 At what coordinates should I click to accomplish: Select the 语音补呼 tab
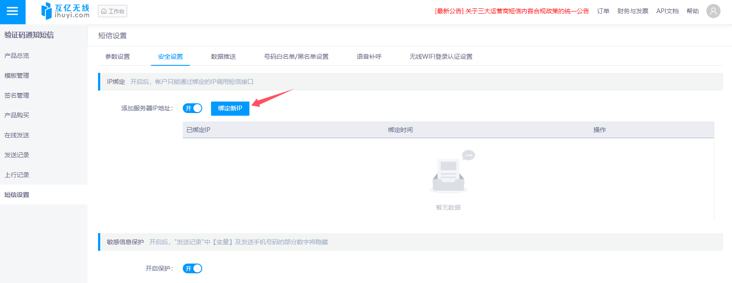click(369, 57)
